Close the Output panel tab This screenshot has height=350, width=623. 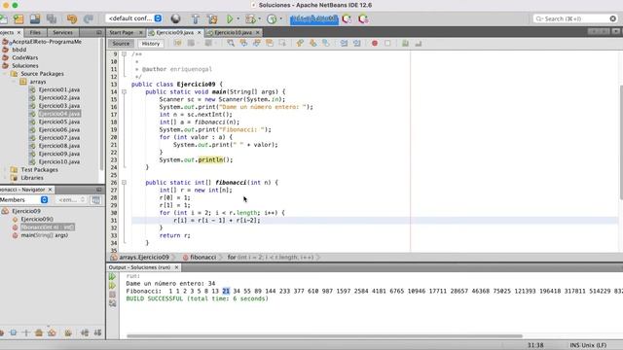177,267
